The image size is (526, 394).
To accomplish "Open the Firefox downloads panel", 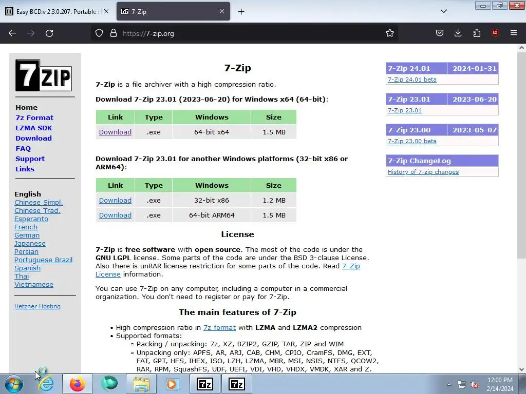I will click(x=458, y=33).
